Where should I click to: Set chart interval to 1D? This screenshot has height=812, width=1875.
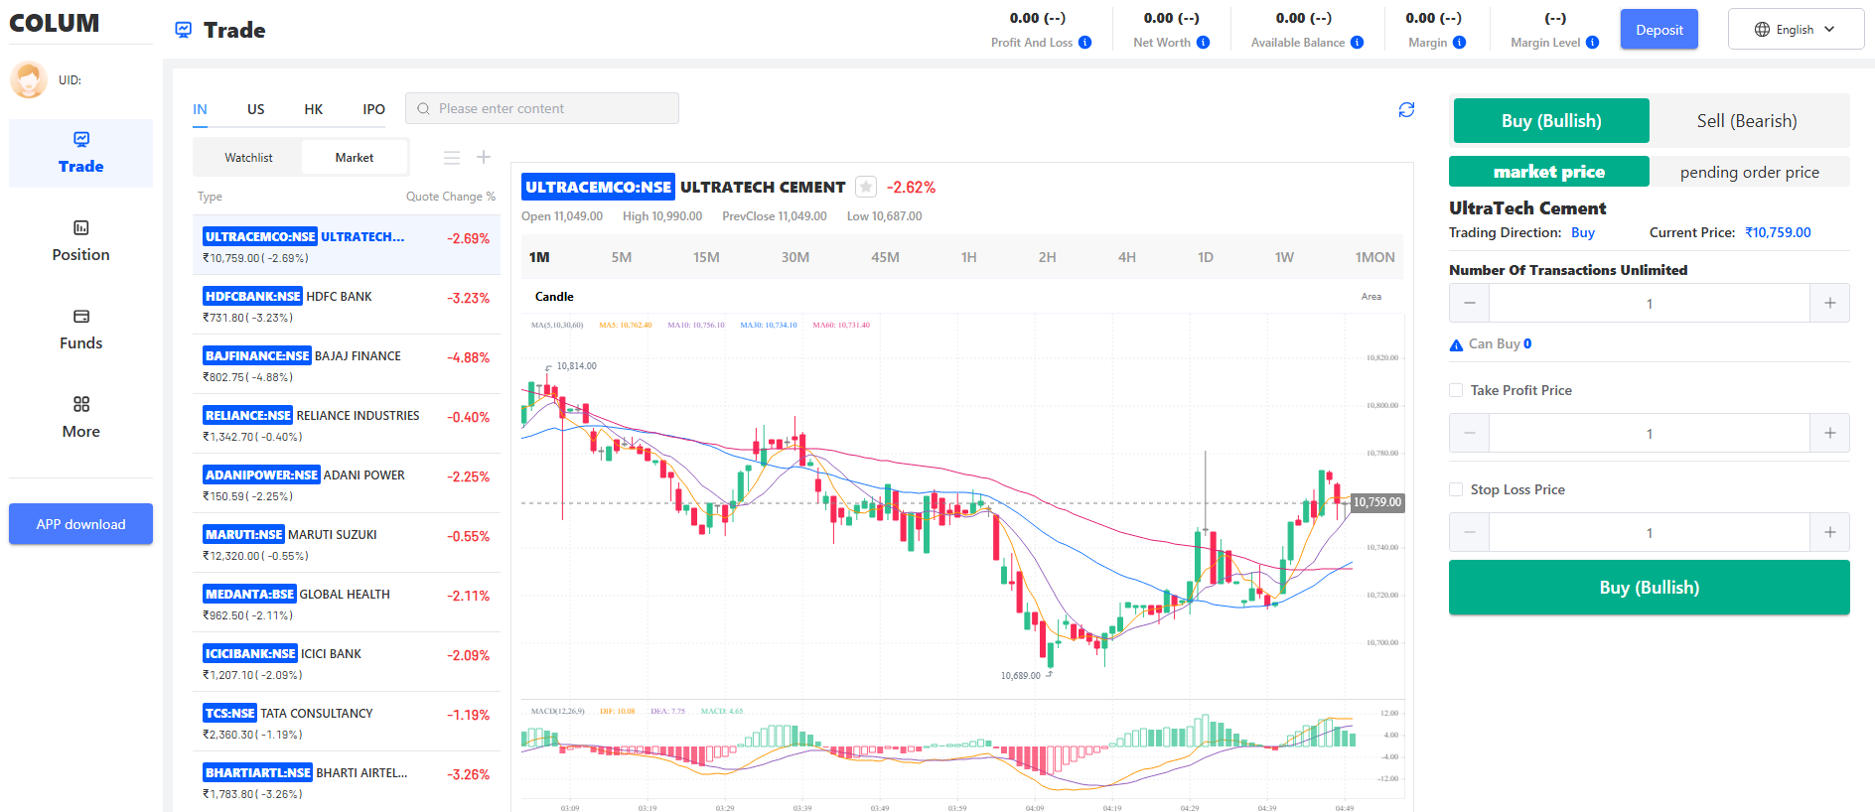pyautogui.click(x=1206, y=257)
